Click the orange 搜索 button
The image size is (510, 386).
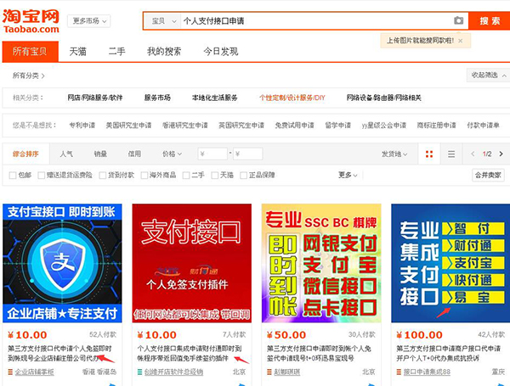[490, 21]
